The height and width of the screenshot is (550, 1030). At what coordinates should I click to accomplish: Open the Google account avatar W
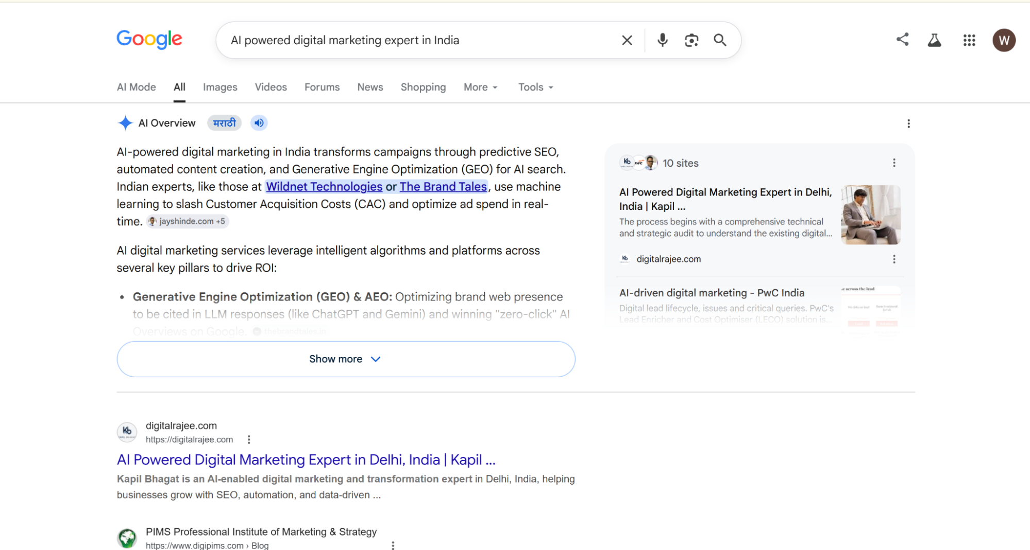tap(1004, 40)
